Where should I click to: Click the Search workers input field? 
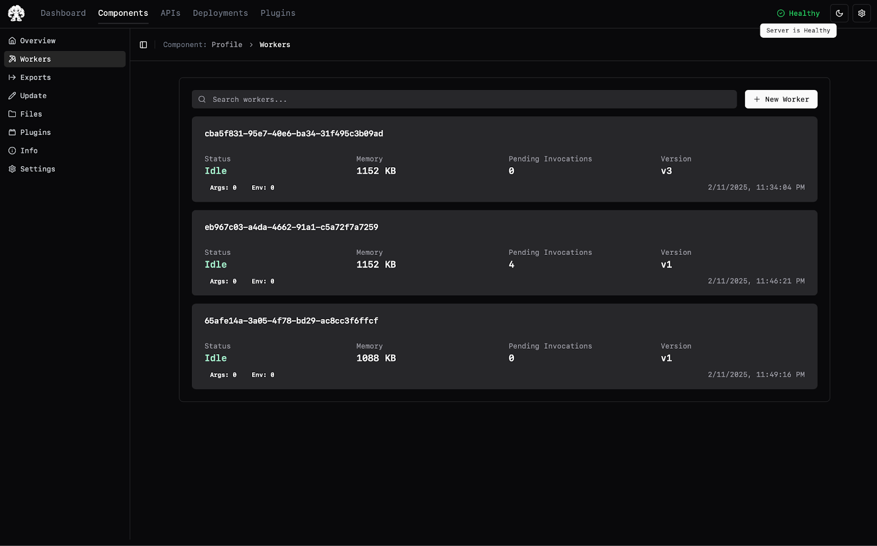464,99
